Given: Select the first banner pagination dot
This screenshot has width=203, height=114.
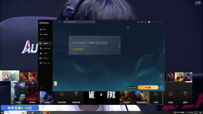Looking at the screenshot, I should tap(92, 53).
